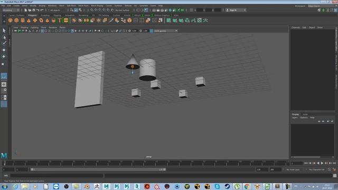Switch to the Sculpting shelf tab
This screenshot has height=190, width=338.
45,15
